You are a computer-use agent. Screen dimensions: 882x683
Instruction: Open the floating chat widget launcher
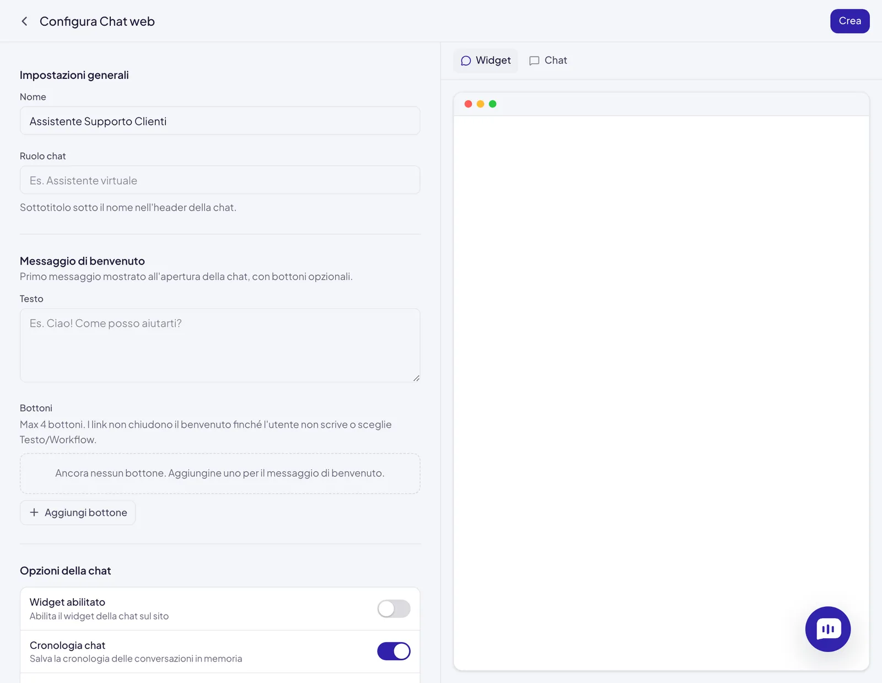pos(827,629)
